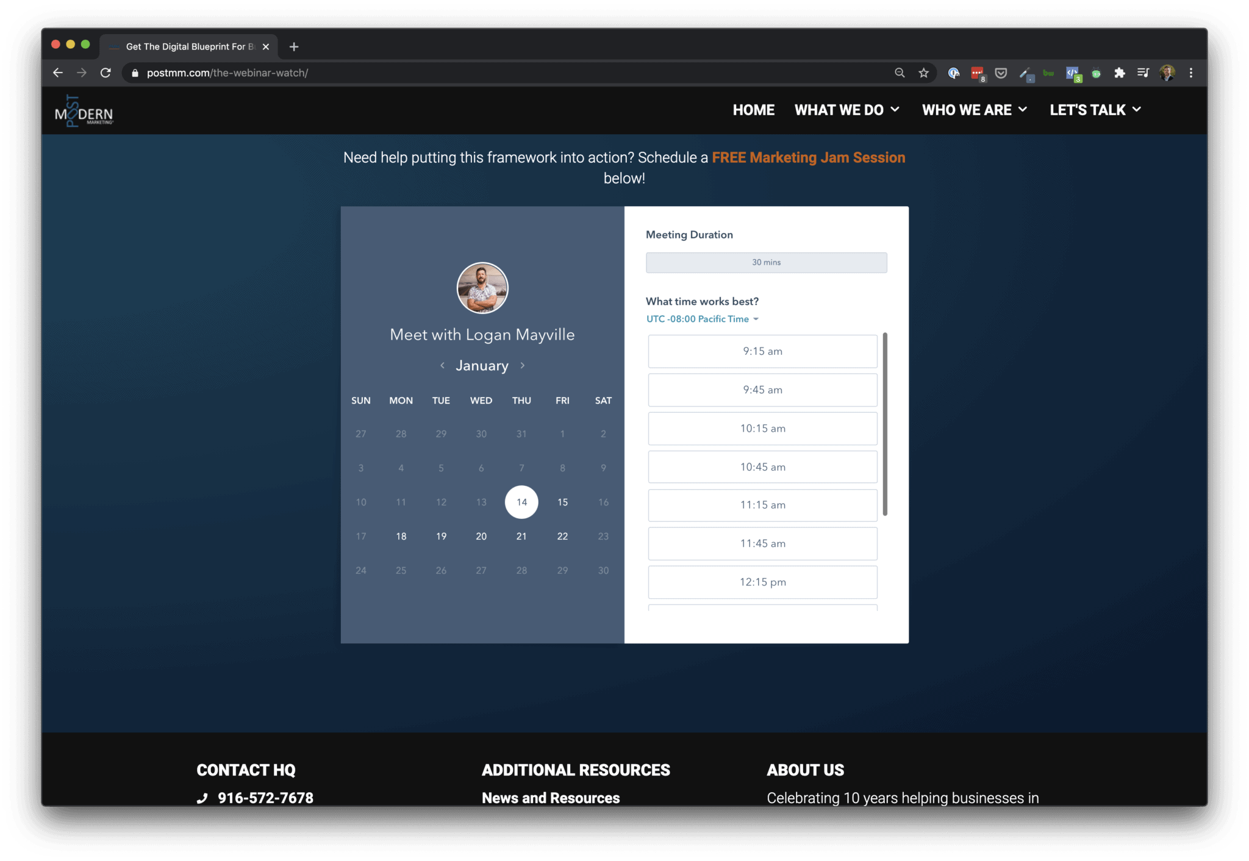Select the Get The Digital Blueprint tab
This screenshot has width=1249, height=861.
189,46
